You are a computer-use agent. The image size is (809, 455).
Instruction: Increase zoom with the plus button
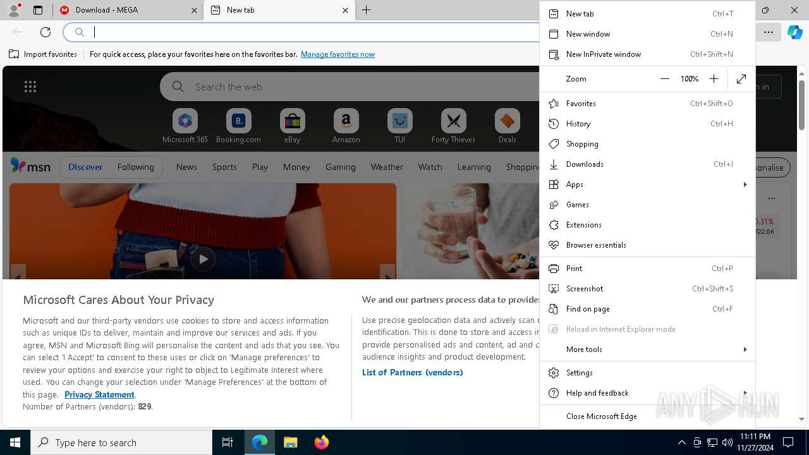714,79
